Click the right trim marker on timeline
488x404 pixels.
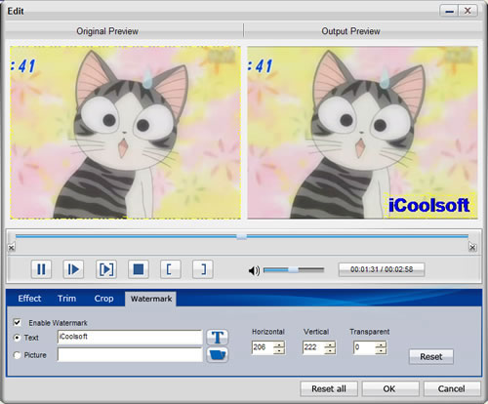click(472, 248)
